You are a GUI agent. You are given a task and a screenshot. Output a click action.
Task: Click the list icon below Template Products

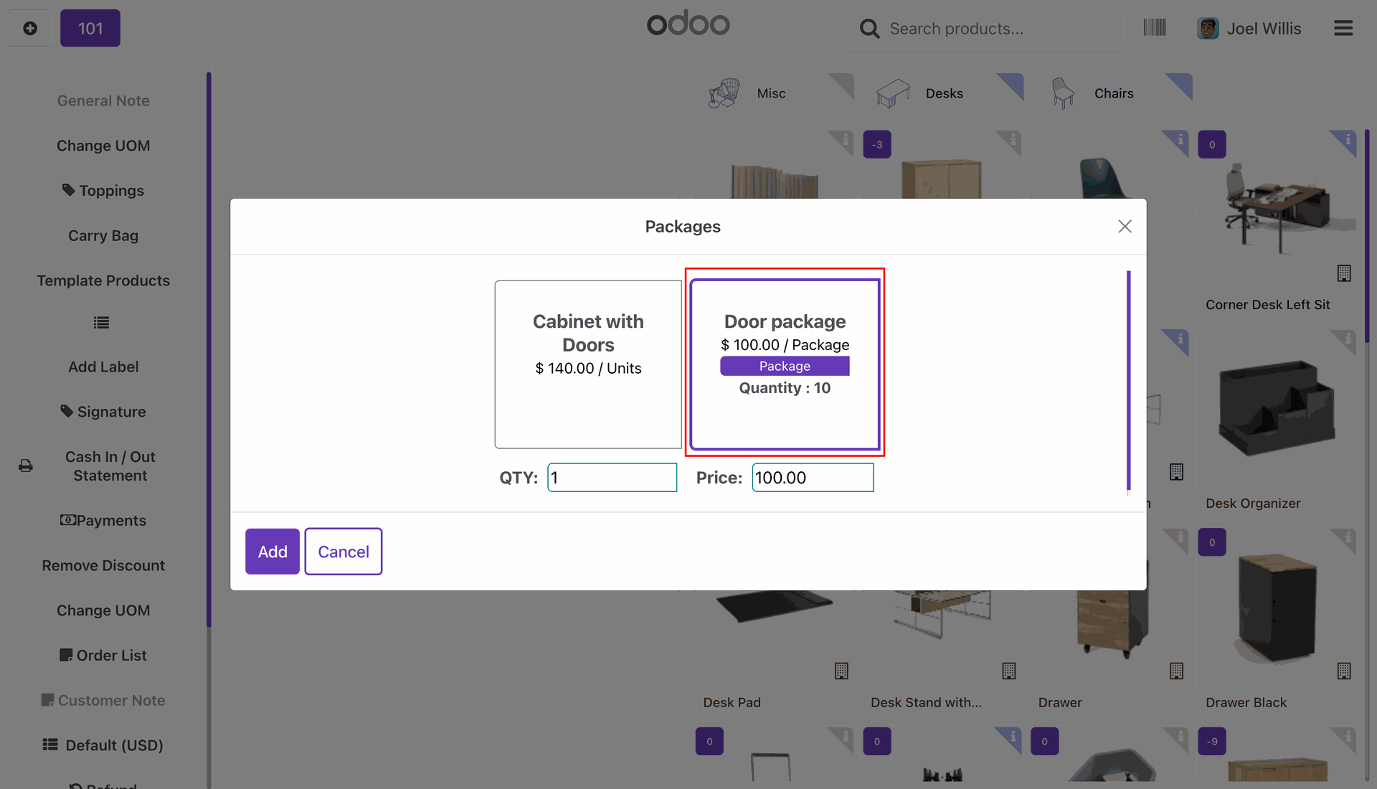pyautogui.click(x=101, y=323)
